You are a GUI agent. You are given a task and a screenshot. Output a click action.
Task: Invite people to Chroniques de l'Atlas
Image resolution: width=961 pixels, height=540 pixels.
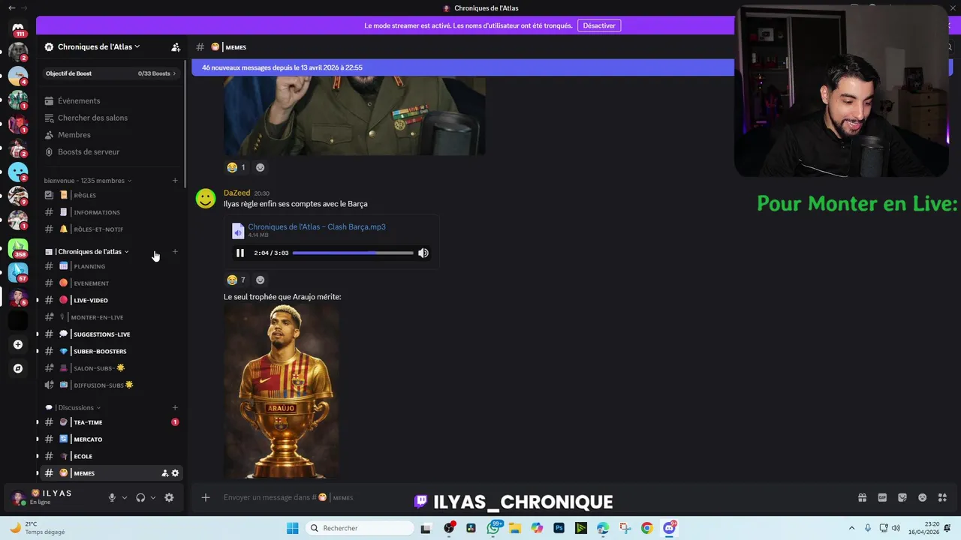tap(176, 46)
